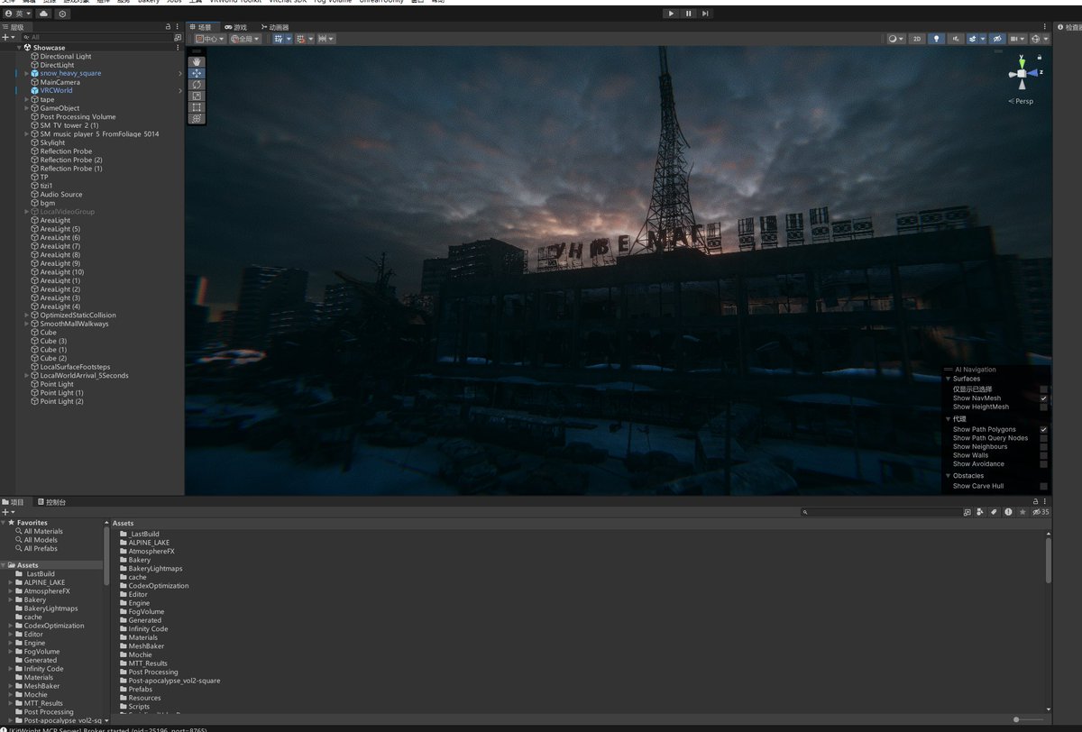Expand the snow_heavy_square hierarchy item
The image size is (1082, 732).
27,74
